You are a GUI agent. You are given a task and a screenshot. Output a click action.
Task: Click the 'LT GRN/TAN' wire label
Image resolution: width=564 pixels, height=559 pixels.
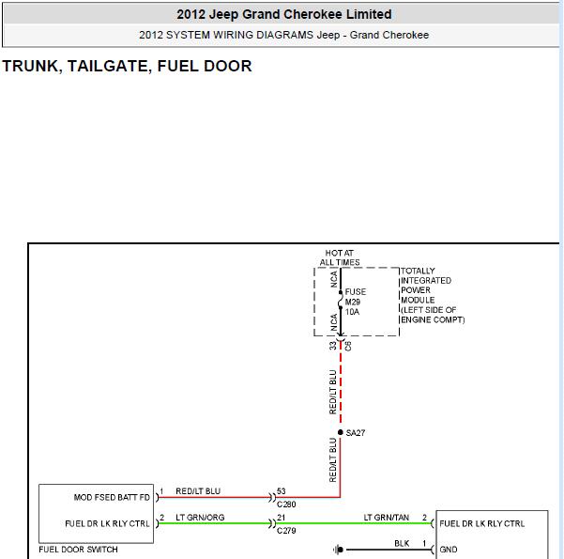point(387,518)
